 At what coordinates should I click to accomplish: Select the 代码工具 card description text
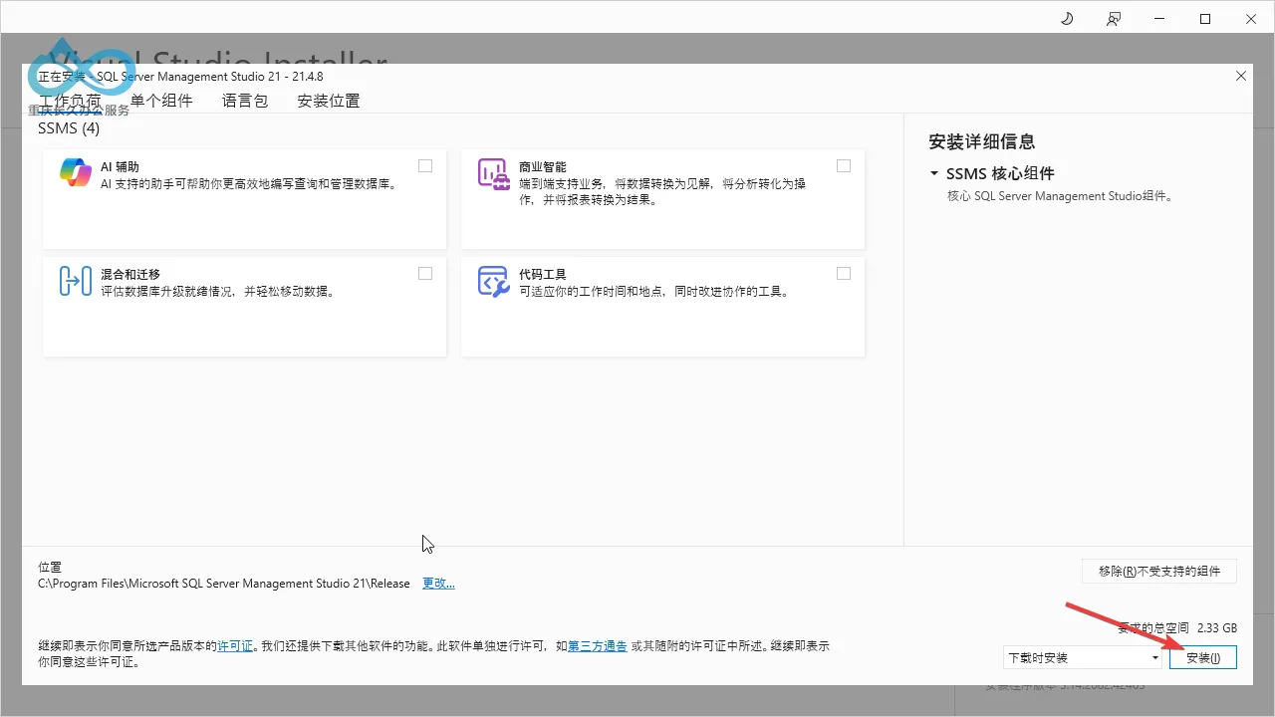[x=653, y=292]
